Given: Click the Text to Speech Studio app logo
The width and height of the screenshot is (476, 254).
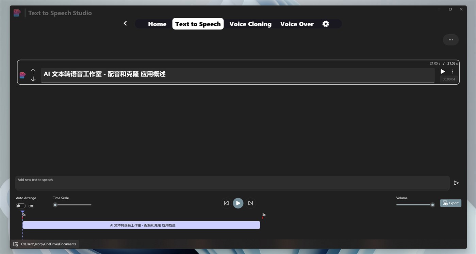Looking at the screenshot, I should click(x=17, y=13).
